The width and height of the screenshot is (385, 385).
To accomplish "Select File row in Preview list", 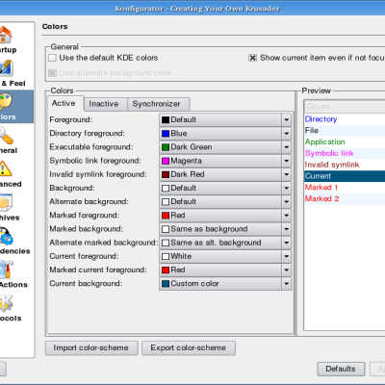I will pos(345,131).
